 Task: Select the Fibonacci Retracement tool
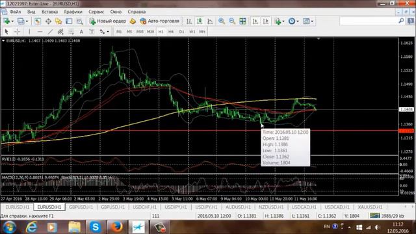pos(71,32)
